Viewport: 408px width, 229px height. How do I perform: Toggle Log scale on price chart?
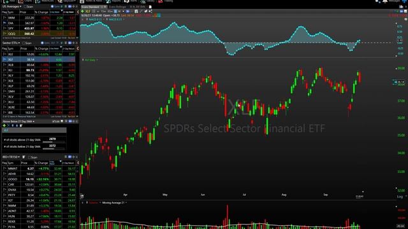pos(400,197)
